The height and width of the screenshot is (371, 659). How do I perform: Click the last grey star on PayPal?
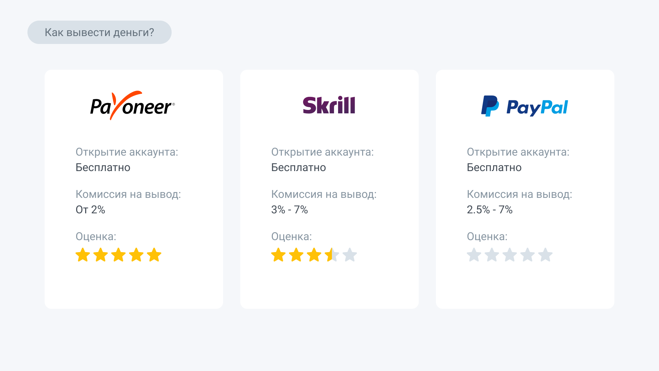coord(545,255)
